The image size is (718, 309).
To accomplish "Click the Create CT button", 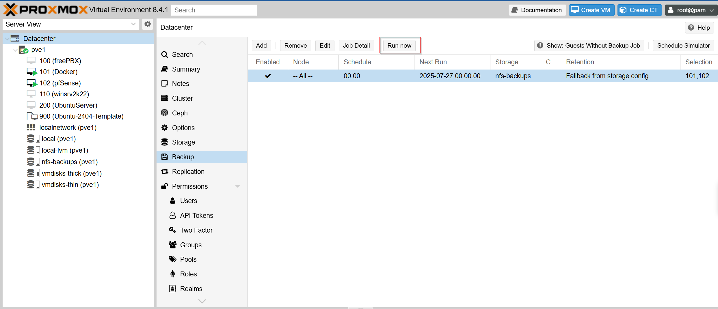I will pos(639,10).
